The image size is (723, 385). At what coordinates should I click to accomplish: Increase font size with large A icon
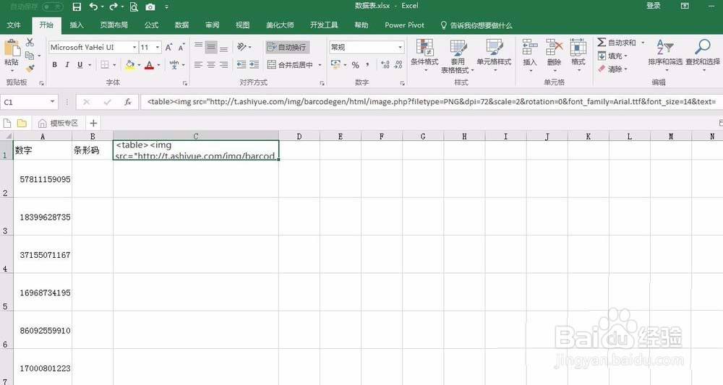(x=168, y=47)
